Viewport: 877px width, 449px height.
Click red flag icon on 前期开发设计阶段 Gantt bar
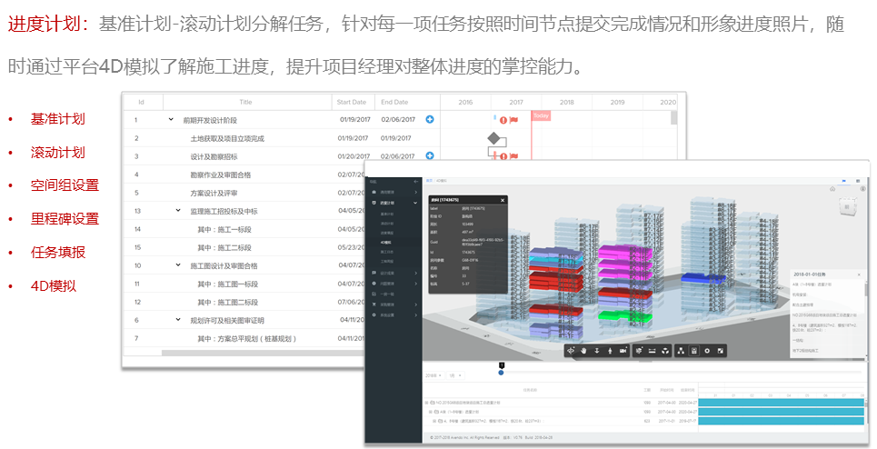(x=514, y=120)
